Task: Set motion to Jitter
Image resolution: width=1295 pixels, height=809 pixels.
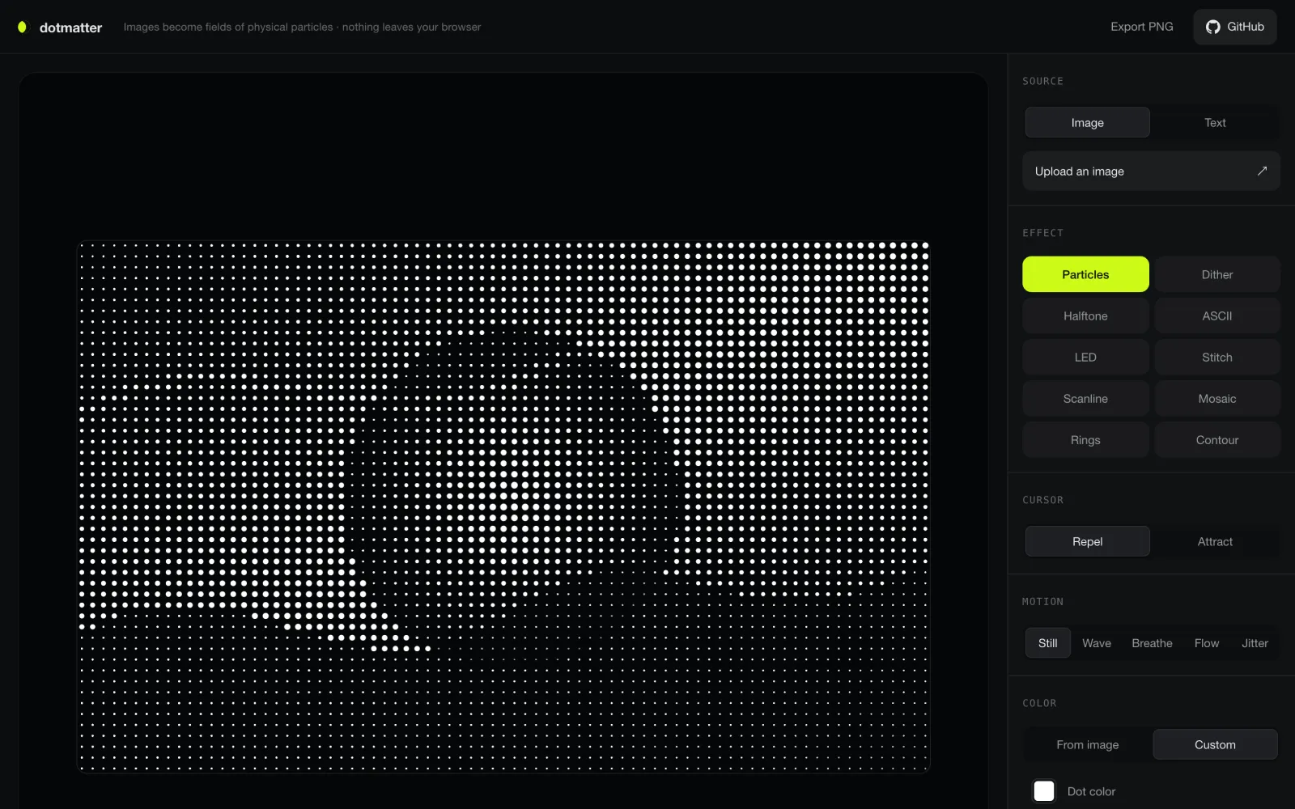Action: point(1255,643)
